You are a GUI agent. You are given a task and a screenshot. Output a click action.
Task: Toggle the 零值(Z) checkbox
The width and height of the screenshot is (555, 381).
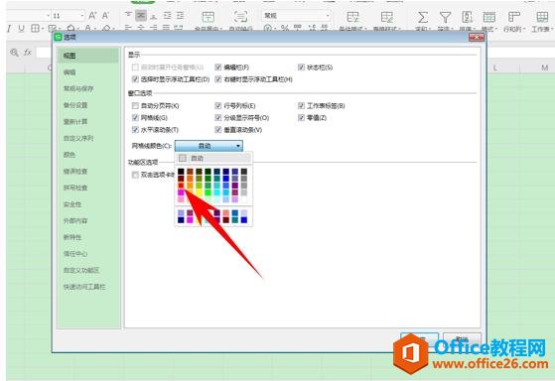pos(301,117)
